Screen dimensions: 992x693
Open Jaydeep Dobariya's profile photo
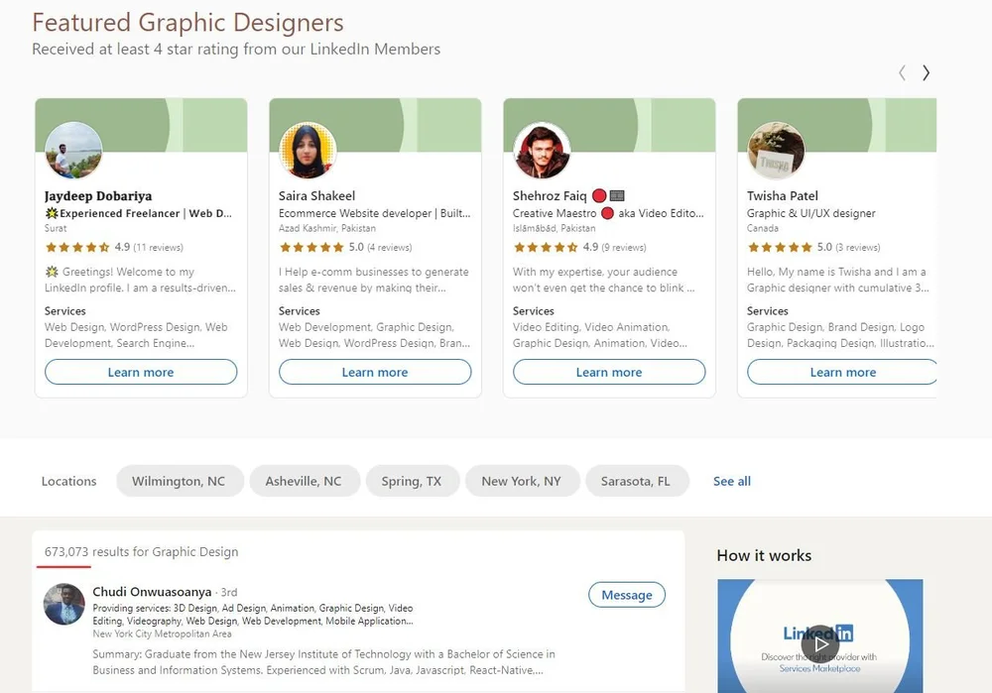click(x=73, y=151)
